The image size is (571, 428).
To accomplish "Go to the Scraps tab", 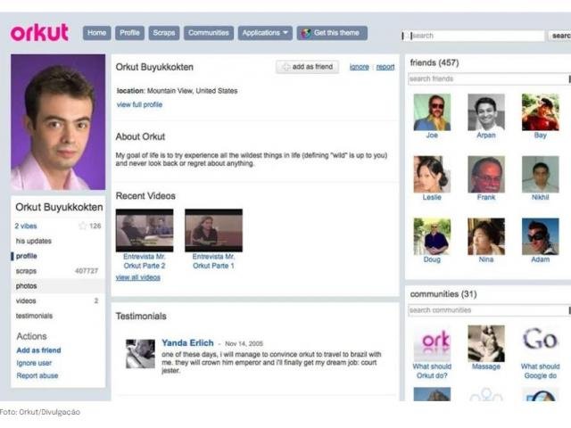I will click(164, 33).
